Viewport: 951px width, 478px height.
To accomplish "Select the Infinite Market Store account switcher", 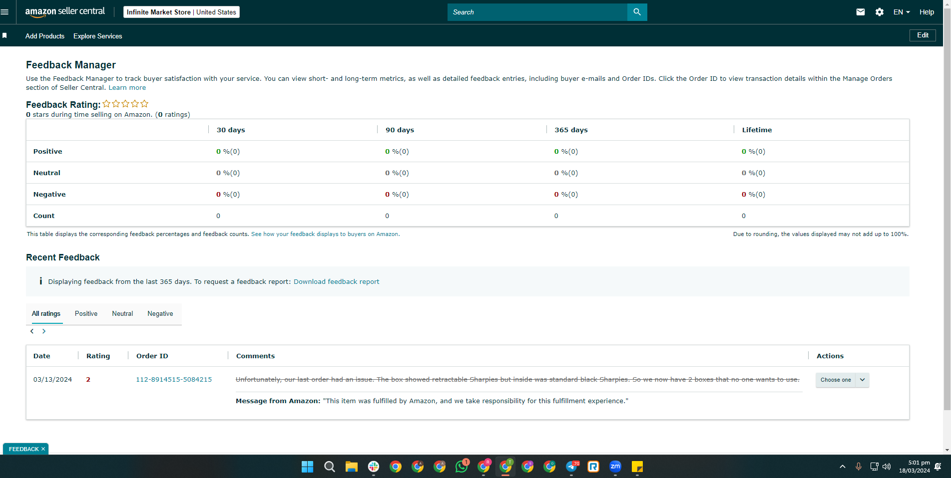I will tap(181, 12).
